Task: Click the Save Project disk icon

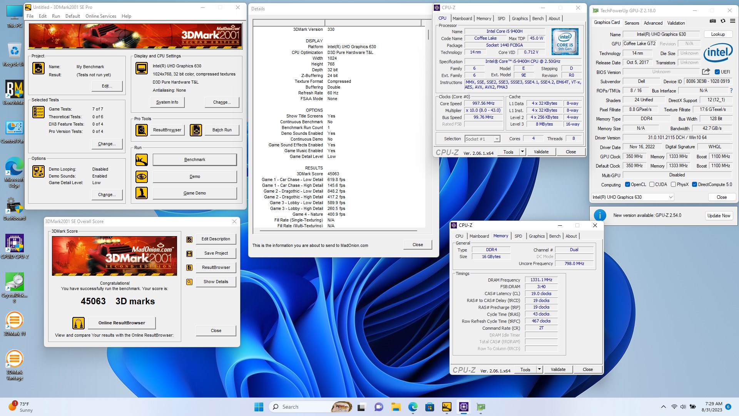Action: click(x=189, y=254)
